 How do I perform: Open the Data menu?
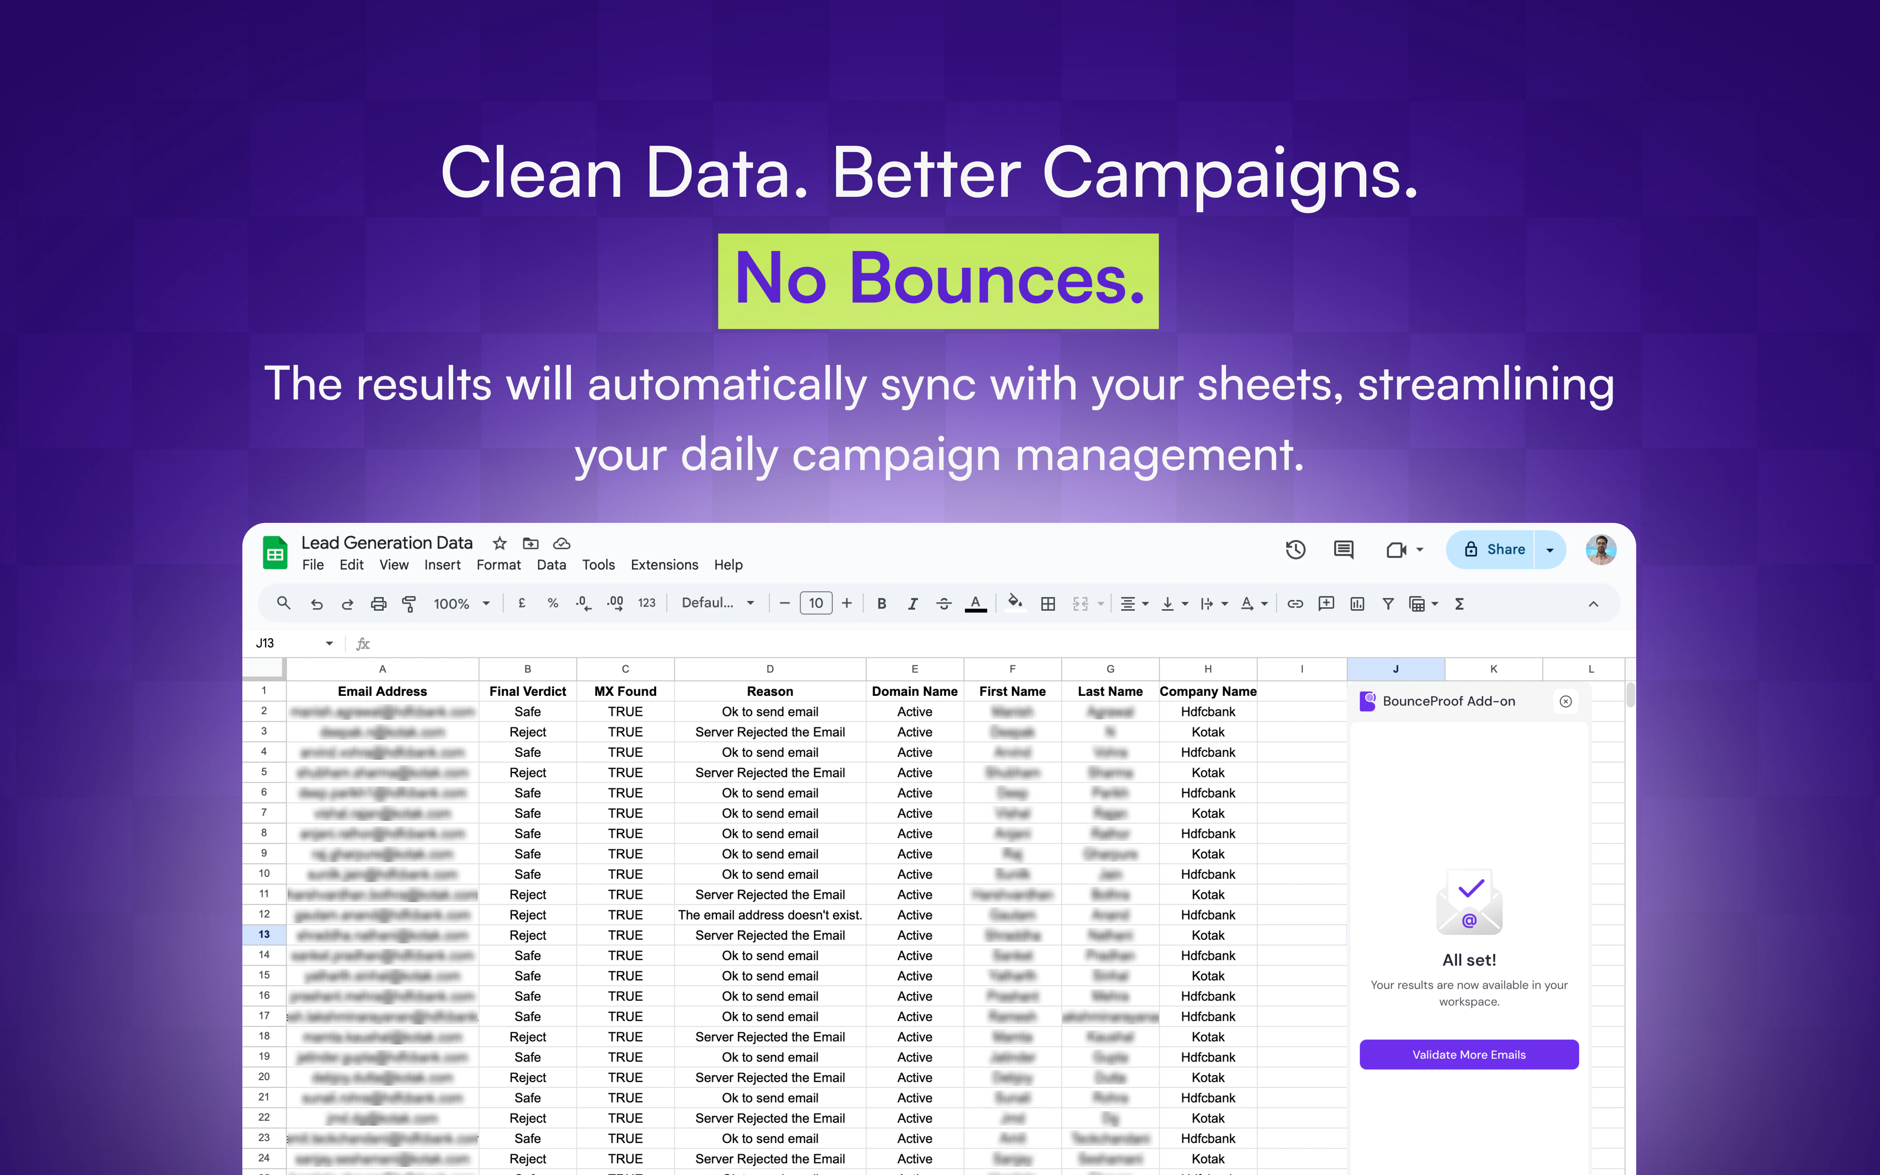[551, 565]
